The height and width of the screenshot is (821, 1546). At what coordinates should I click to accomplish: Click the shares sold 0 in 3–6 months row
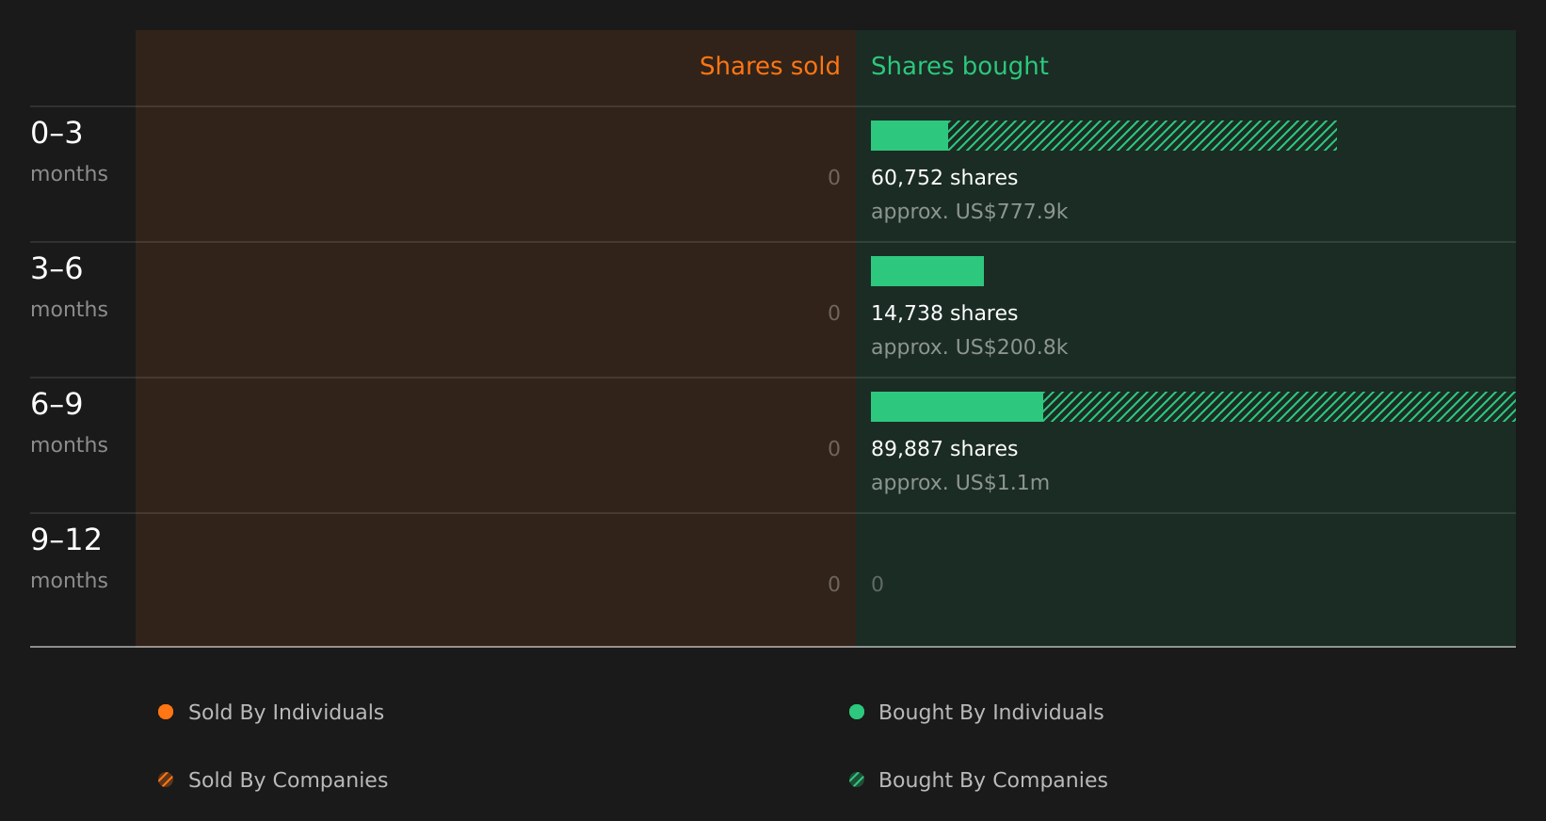pos(833,314)
